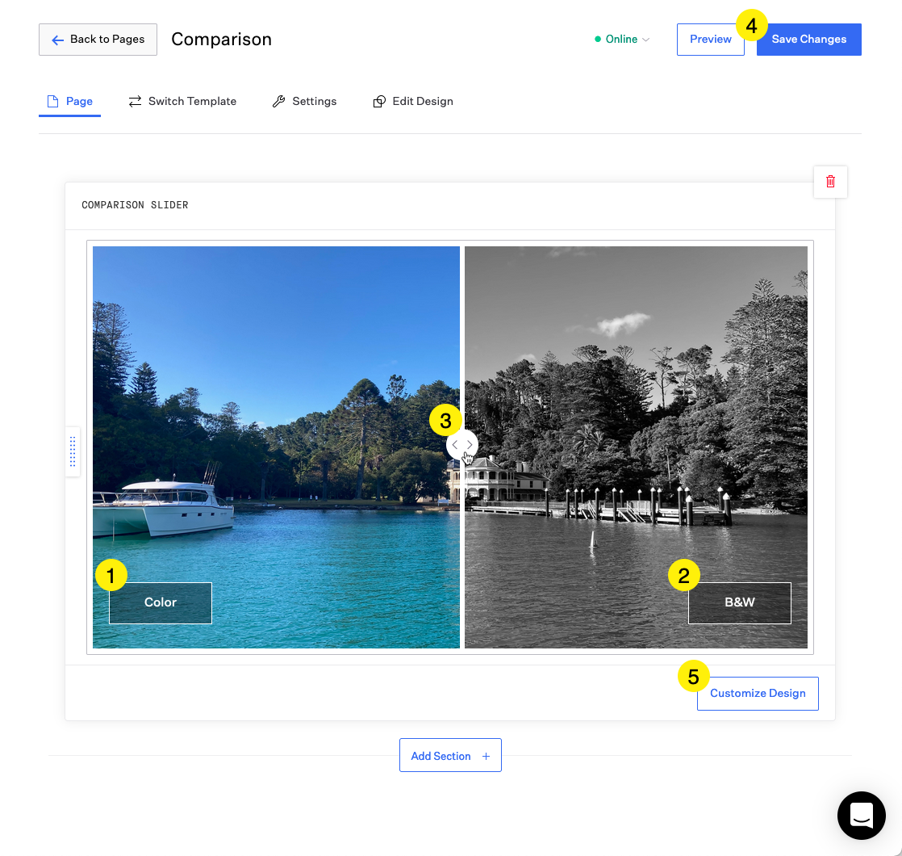Click the Add Section button
Screen dimensions: 902x856
[x=449, y=755]
